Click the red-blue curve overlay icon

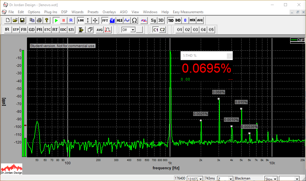pos(144,20)
